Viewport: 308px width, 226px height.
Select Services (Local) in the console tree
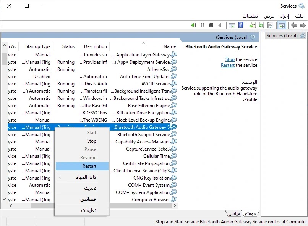click(x=282, y=36)
